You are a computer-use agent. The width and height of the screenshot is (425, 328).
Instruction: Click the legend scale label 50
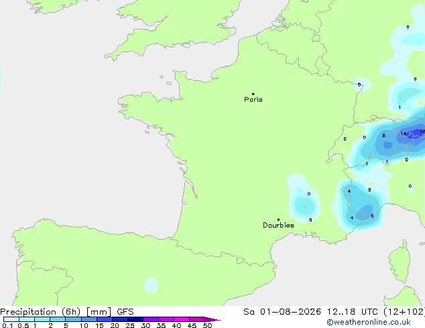click(207, 325)
